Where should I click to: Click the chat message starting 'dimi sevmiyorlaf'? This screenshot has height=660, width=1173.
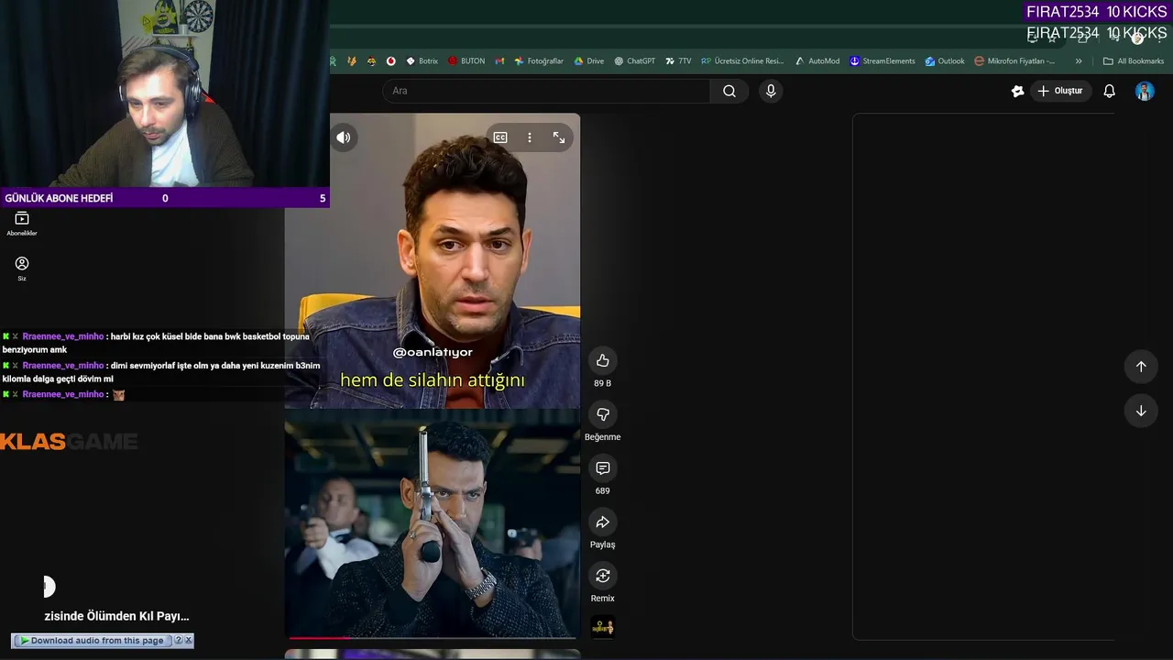point(161,372)
